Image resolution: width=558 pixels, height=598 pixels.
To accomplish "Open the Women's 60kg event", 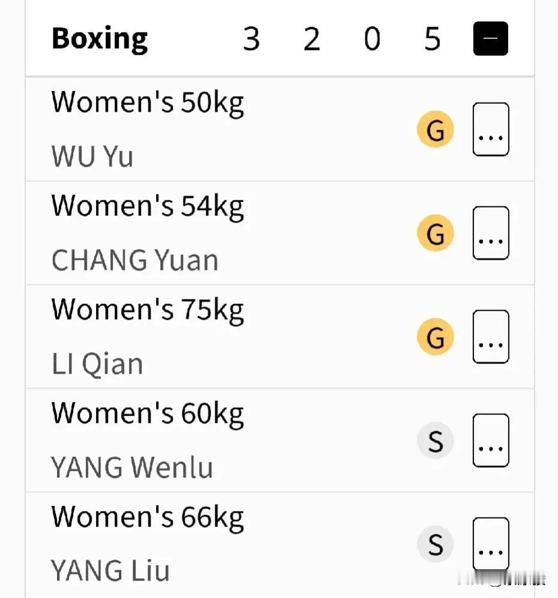I will pos(148,414).
